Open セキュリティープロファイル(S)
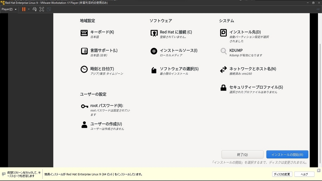Image resolution: width=322 pixels, height=181 pixels. click(256, 87)
